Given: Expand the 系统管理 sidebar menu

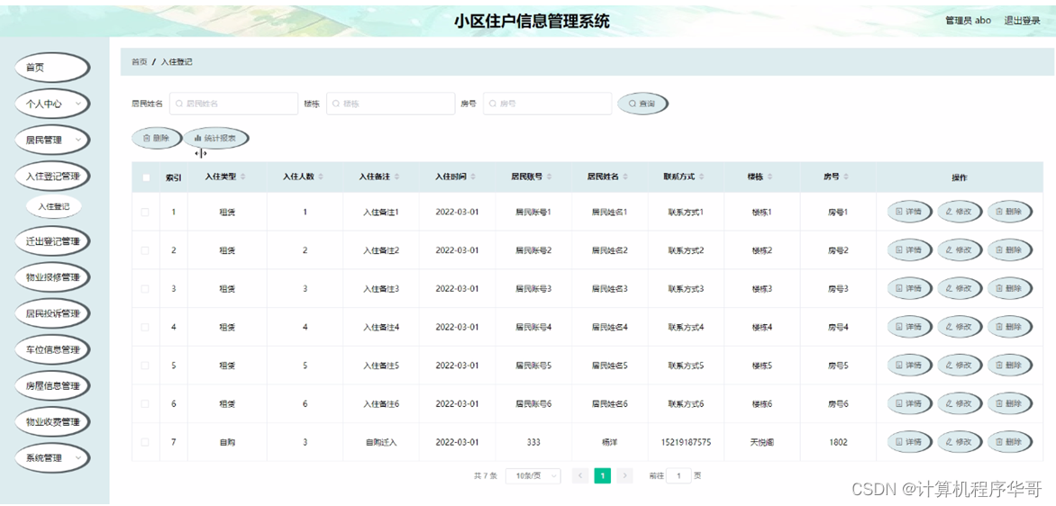Looking at the screenshot, I should (52, 457).
